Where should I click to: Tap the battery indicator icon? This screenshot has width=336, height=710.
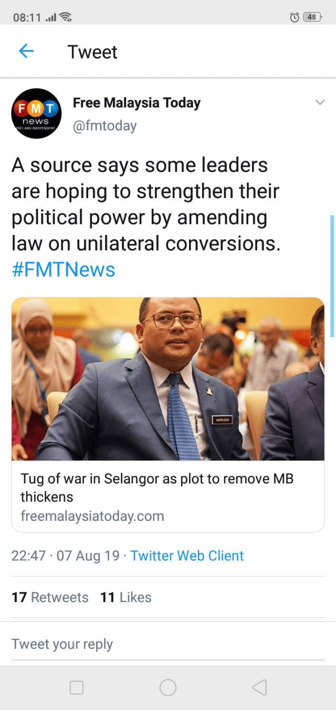pyautogui.click(x=312, y=17)
